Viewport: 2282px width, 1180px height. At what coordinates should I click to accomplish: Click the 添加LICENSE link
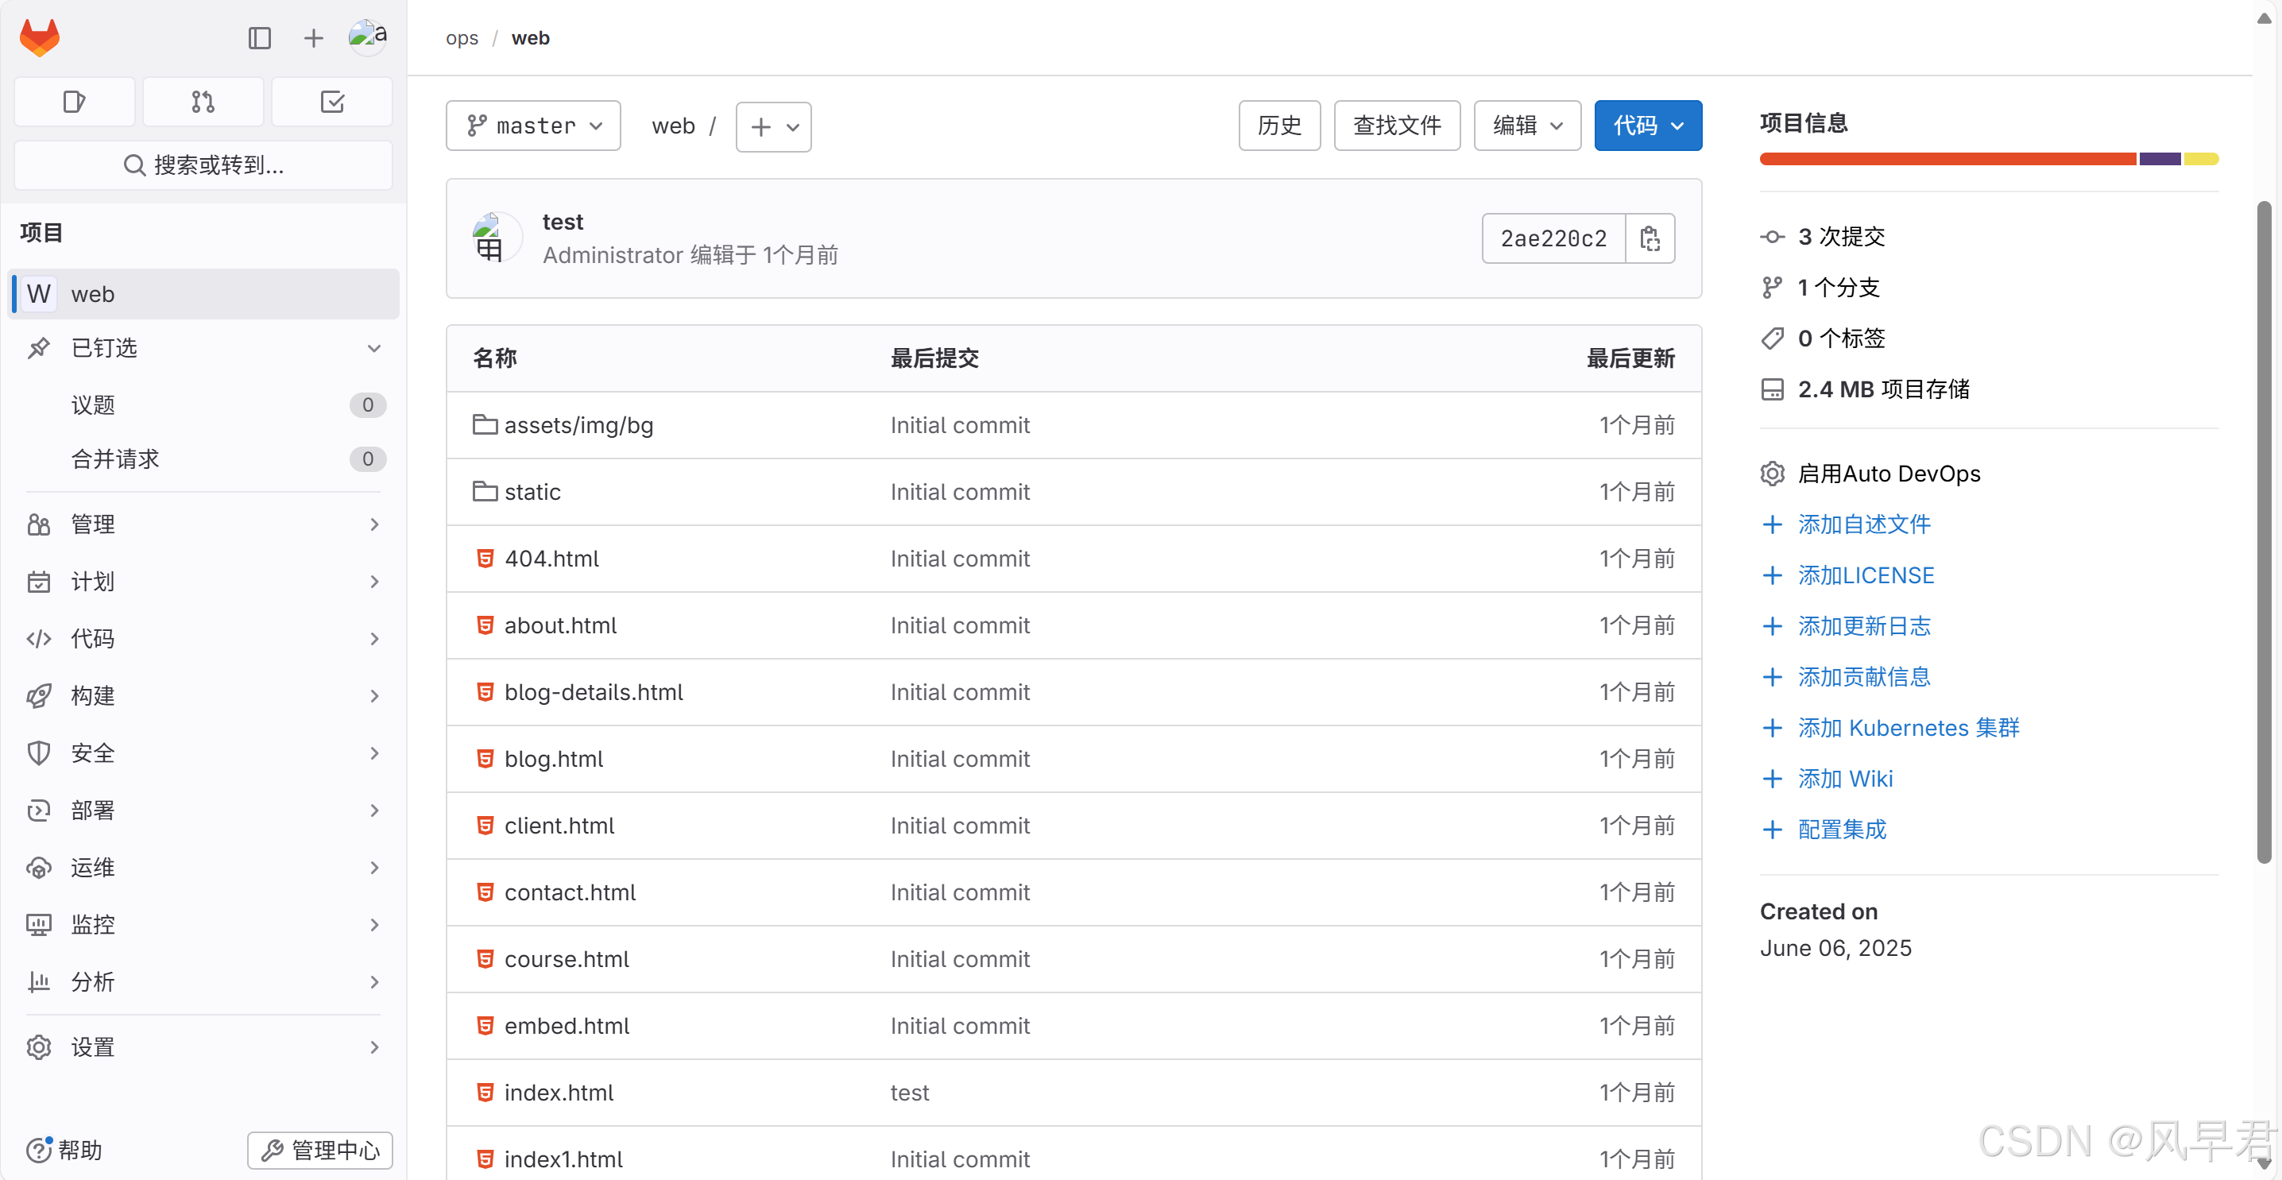(1866, 575)
